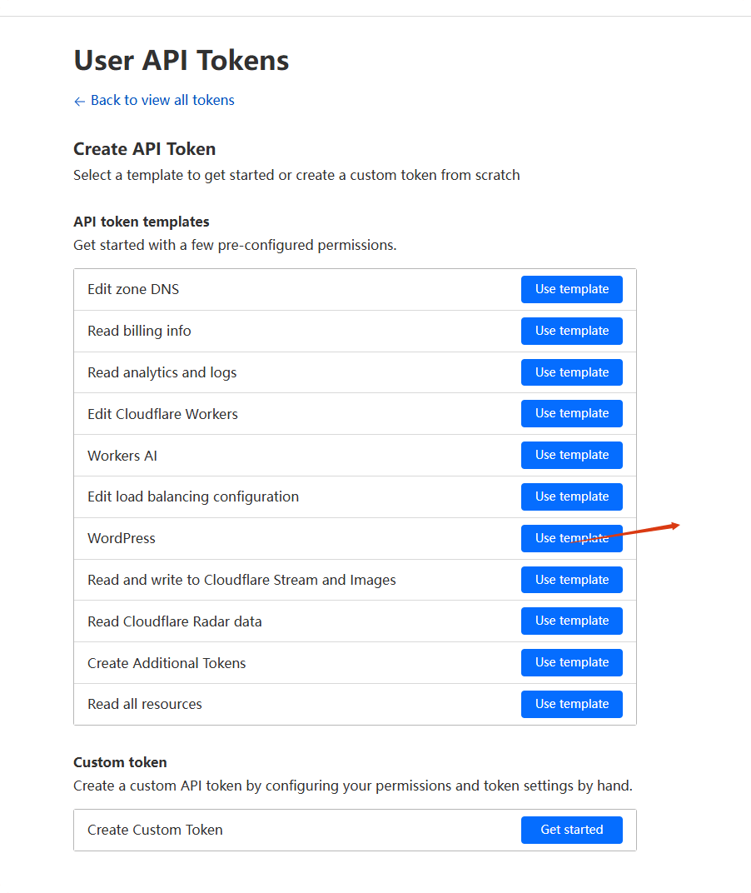Screen dimensions: 751x893
Task: Use template for Read all resources
Action: point(572,704)
